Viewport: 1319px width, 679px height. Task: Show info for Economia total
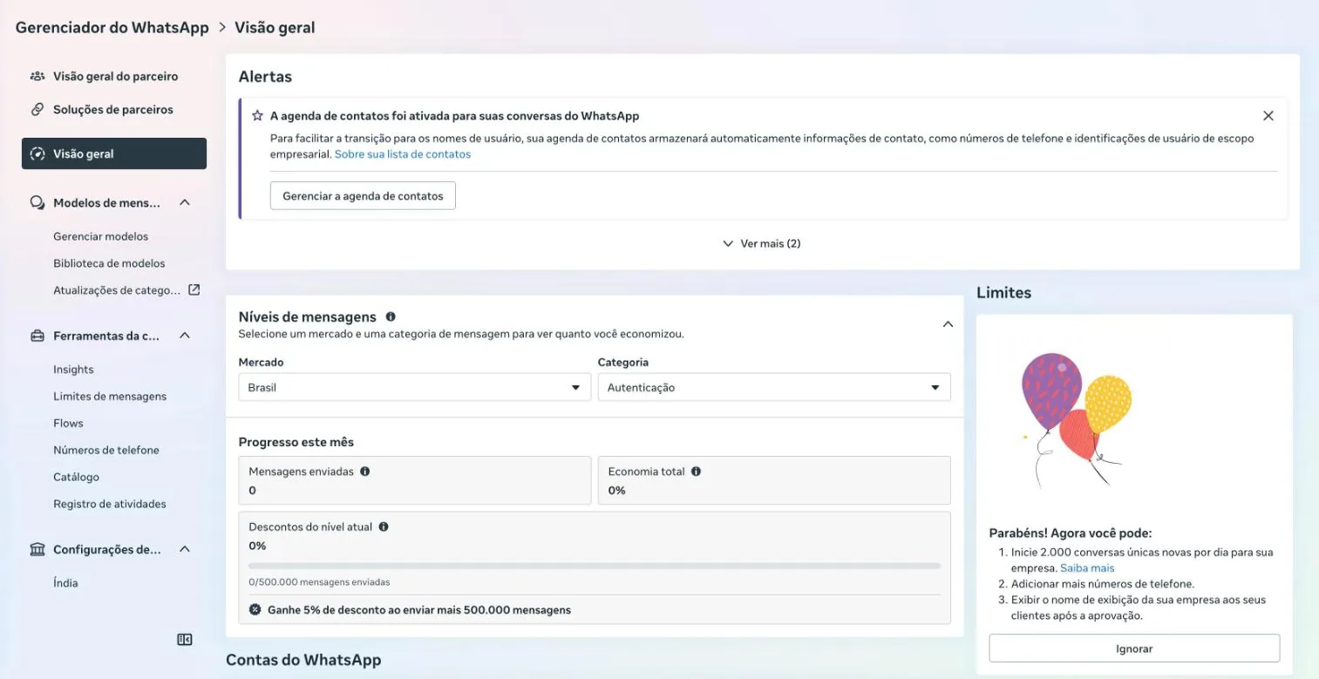coord(696,472)
